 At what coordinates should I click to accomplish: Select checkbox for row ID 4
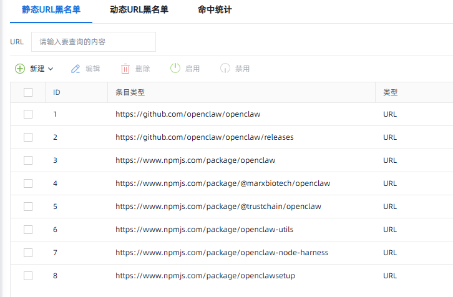[x=28, y=183]
